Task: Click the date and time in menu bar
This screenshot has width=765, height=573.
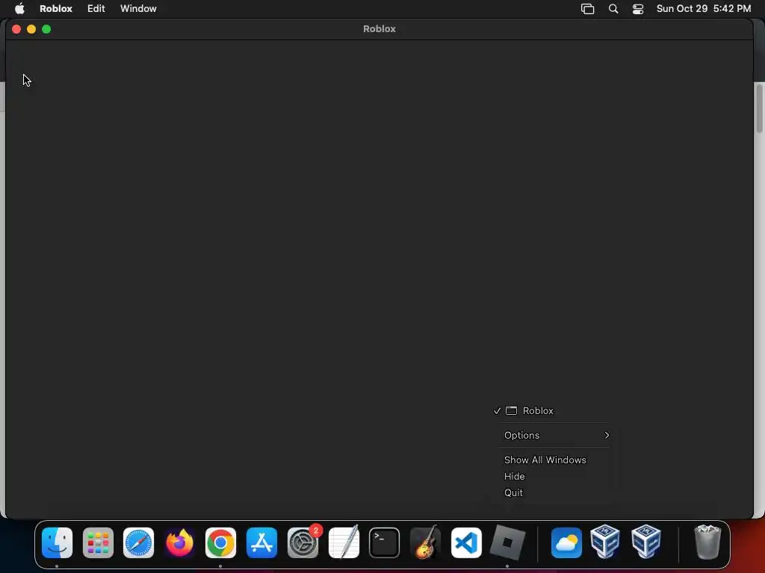Action: pos(704,9)
